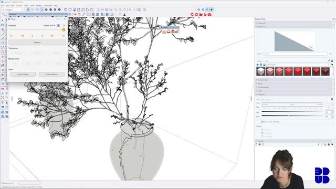
Task: Click the red Zoom Extents icon in top toolbar
Action: click(88, 15)
